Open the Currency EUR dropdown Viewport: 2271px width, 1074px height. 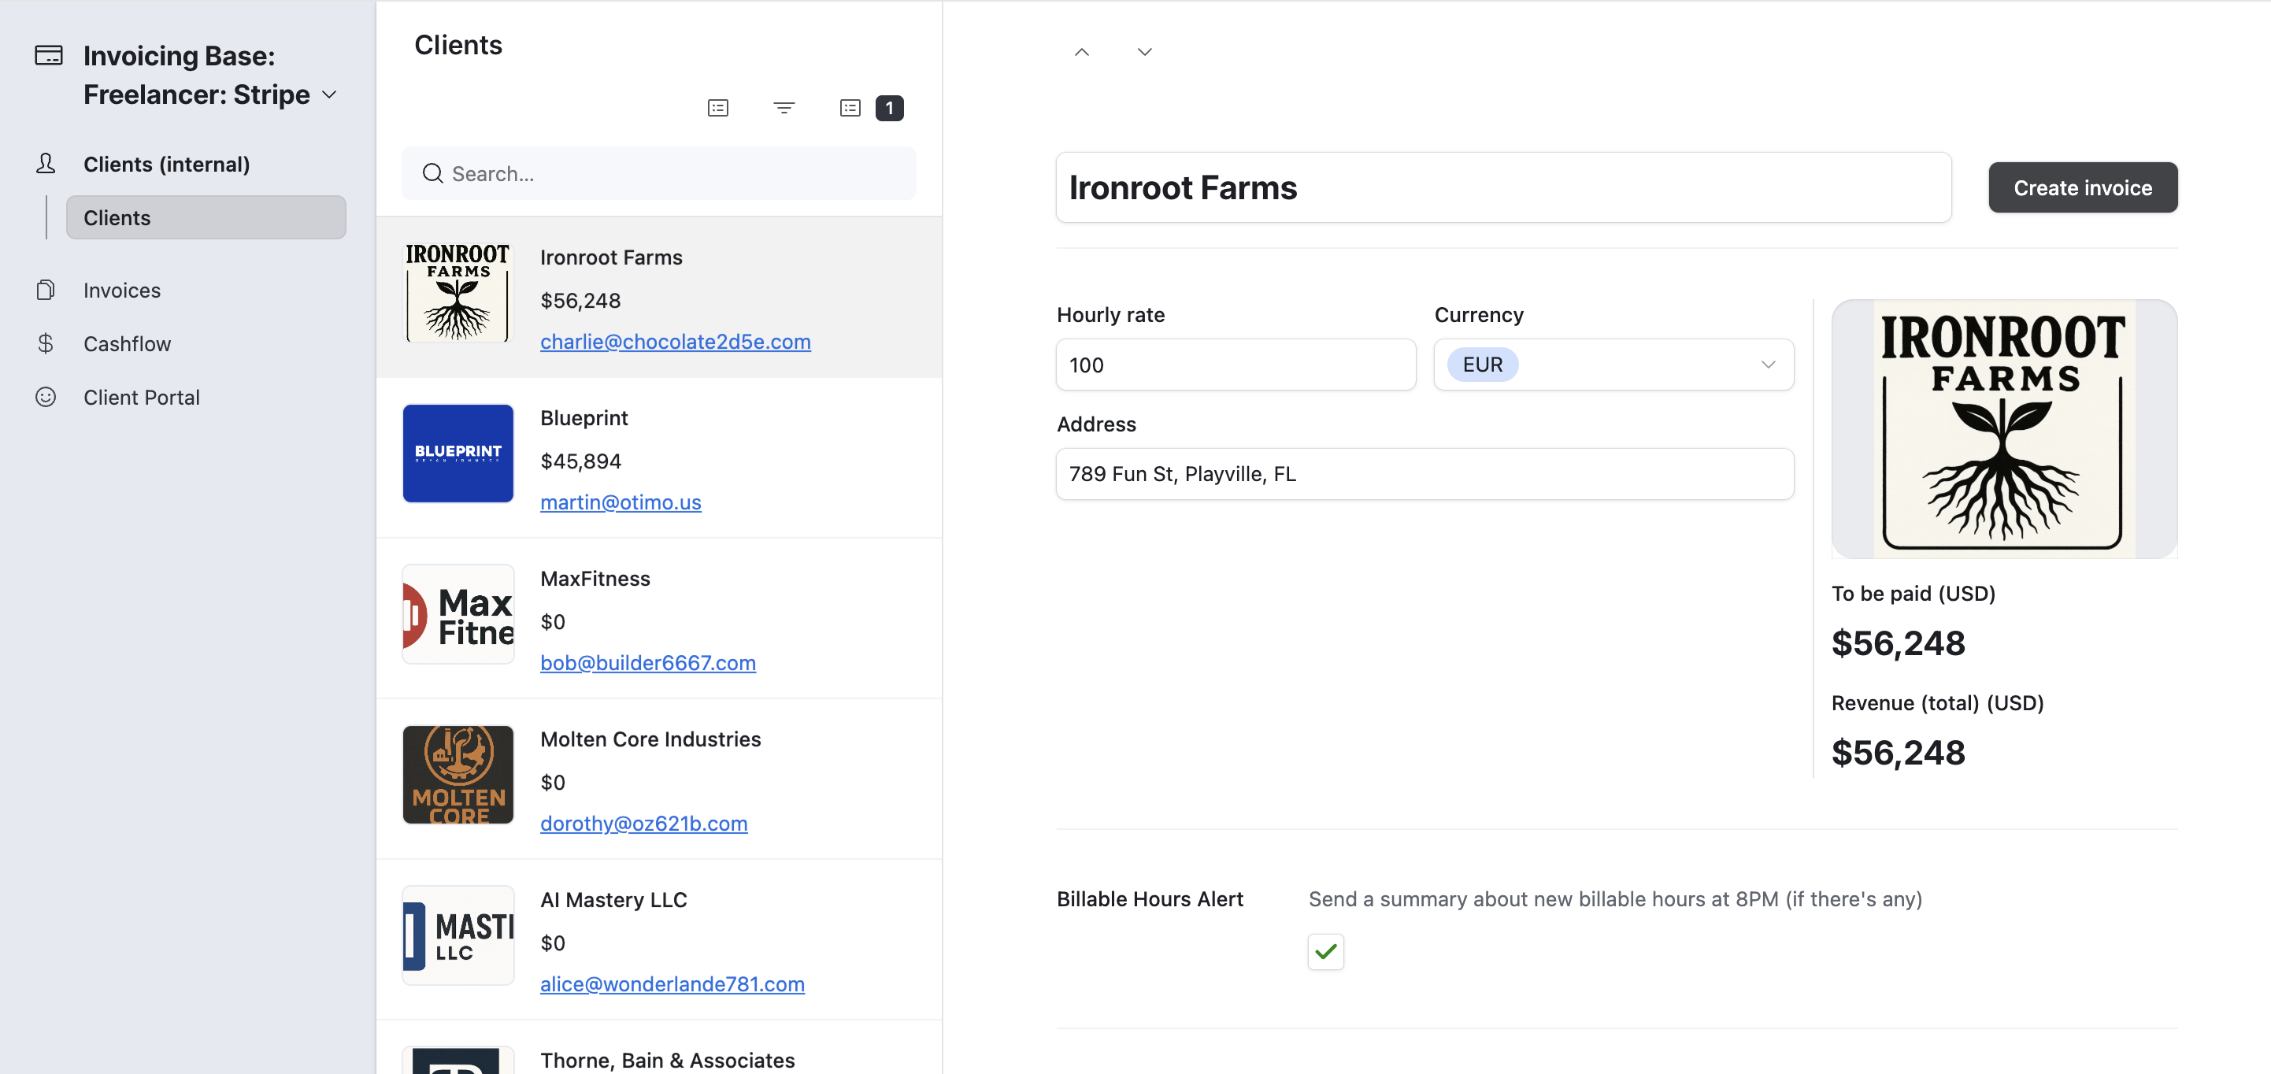(x=1613, y=365)
